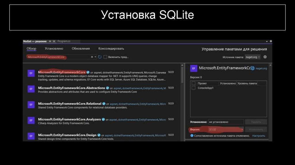Select the Microsoft.EntityFrameworkCore.Abstractions package title
The width and height of the screenshot is (295, 165).
[71, 88]
